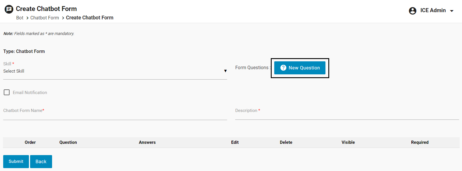Image resolution: width=462 pixels, height=171 pixels.
Task: Go to Bot in the breadcrumb
Action: 20,18
